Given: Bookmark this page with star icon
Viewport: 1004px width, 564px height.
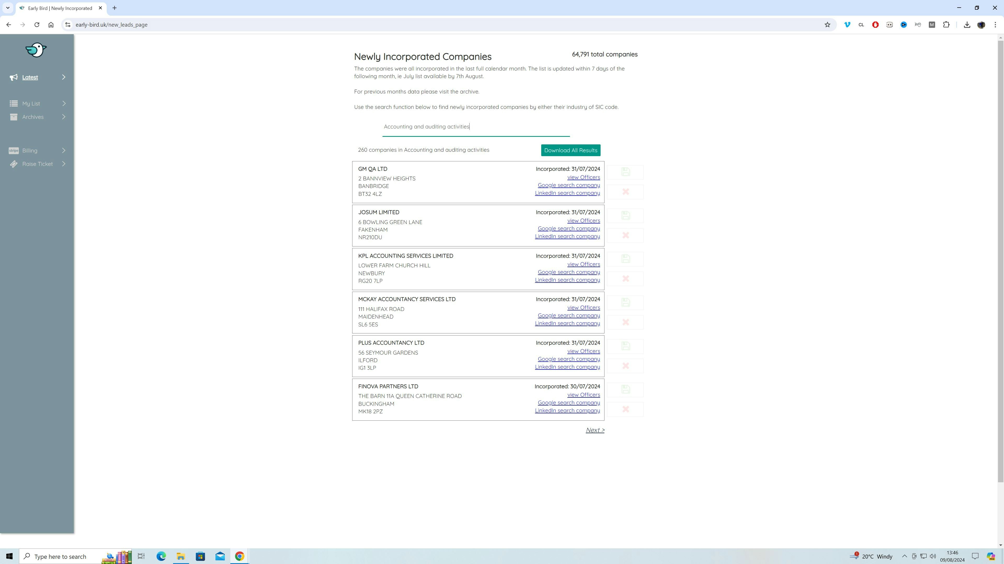Looking at the screenshot, I should pos(827,25).
